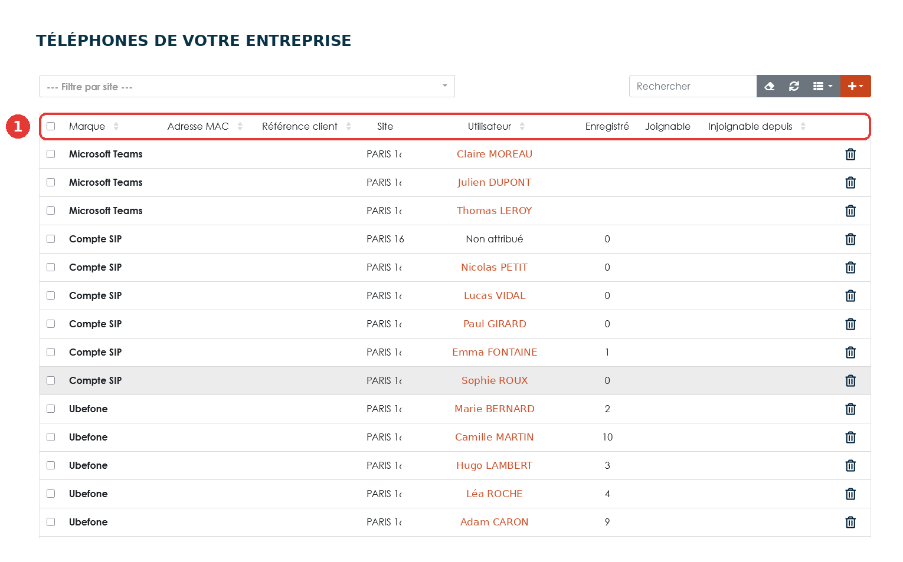Click the eraser clear-filters icon

click(x=769, y=86)
